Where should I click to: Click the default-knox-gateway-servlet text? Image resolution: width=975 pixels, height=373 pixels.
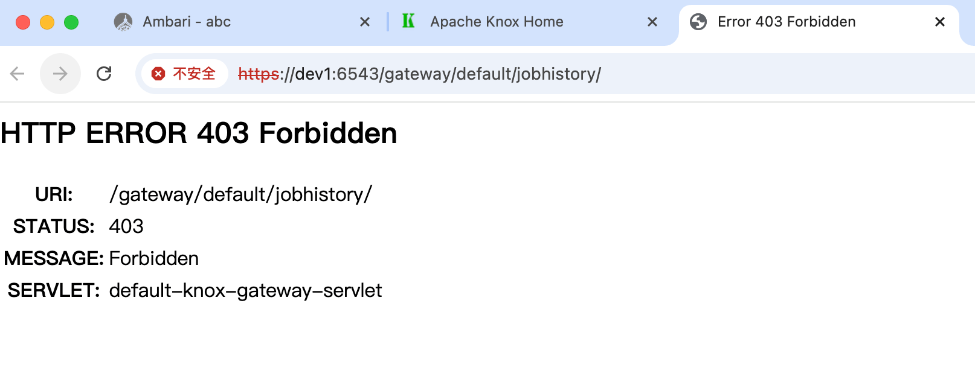pos(245,290)
